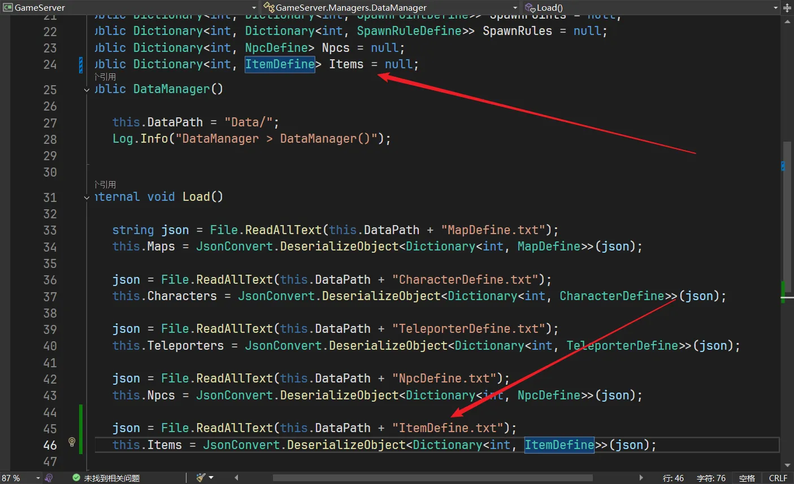Click the C# project icon next to GameServer

pos(7,7)
